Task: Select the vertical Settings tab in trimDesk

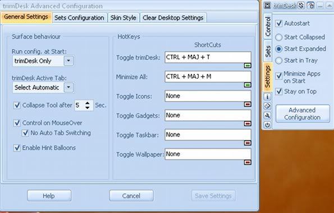Action: [x=268, y=77]
